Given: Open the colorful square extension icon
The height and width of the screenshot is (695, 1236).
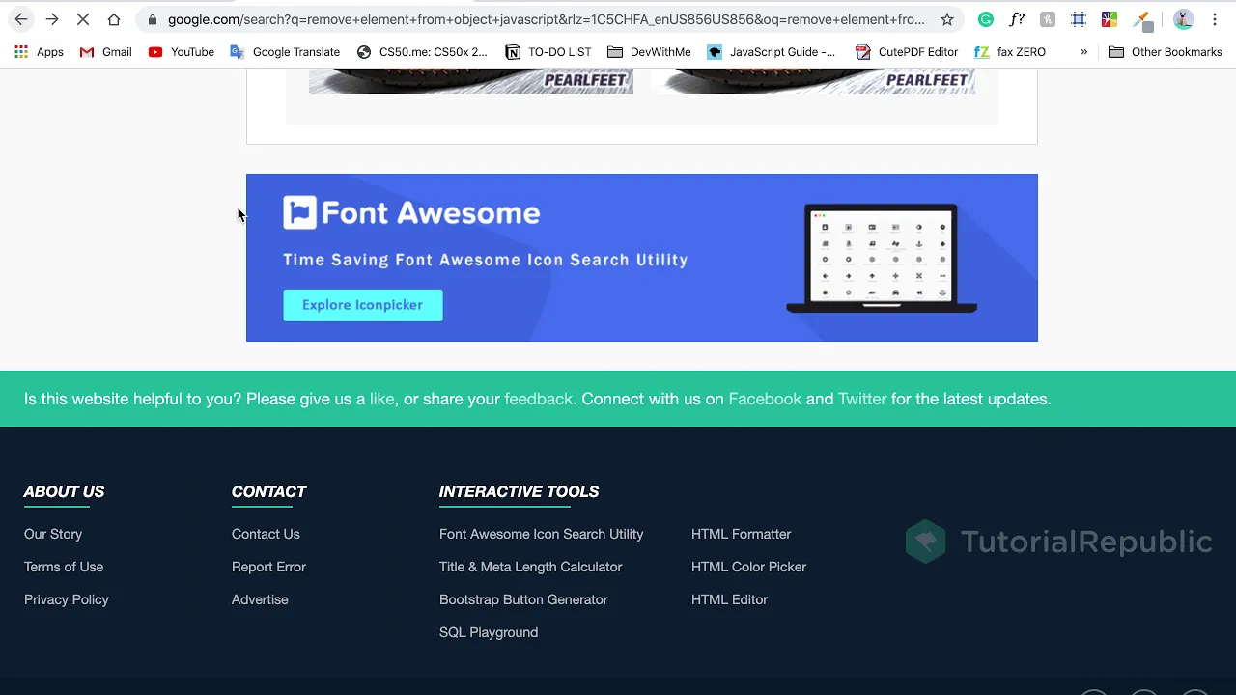Looking at the screenshot, I should coord(1110,19).
